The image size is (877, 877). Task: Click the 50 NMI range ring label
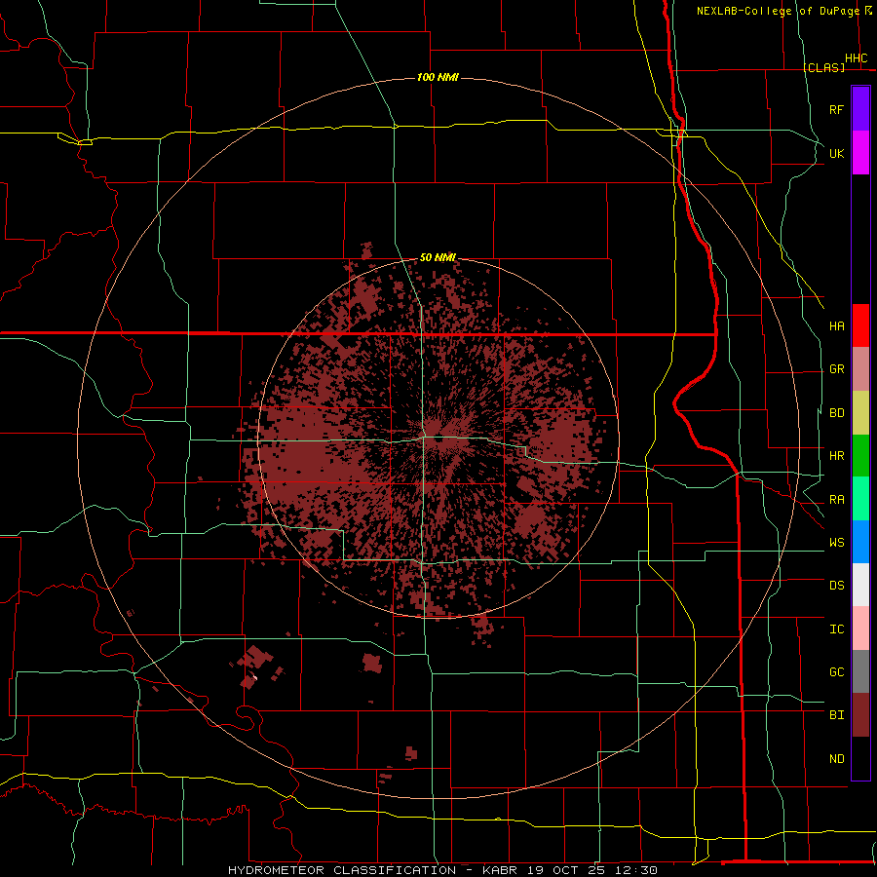438,257
